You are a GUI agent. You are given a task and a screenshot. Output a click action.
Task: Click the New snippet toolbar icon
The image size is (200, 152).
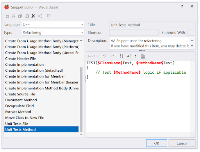click(x=7, y=16)
